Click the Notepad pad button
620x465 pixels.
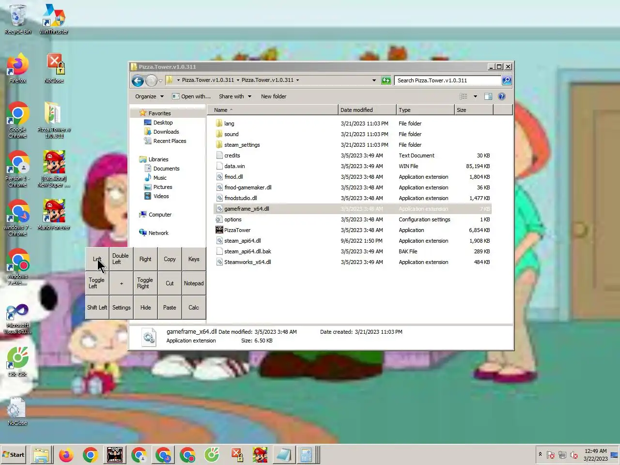[194, 283]
